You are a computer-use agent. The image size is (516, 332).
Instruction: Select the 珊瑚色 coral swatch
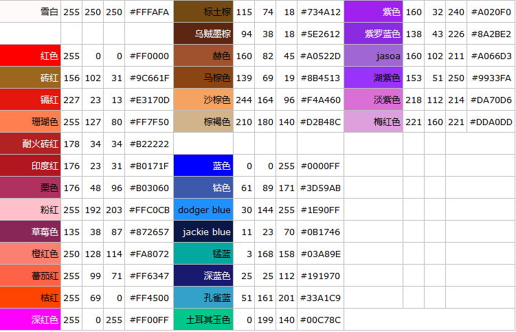tap(30, 122)
